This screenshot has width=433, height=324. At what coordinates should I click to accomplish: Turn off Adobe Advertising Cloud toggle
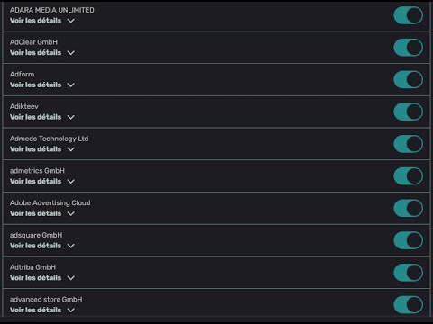click(x=408, y=208)
